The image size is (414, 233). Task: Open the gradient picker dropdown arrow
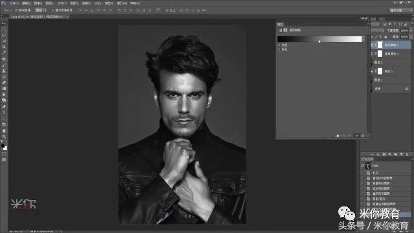point(364,39)
